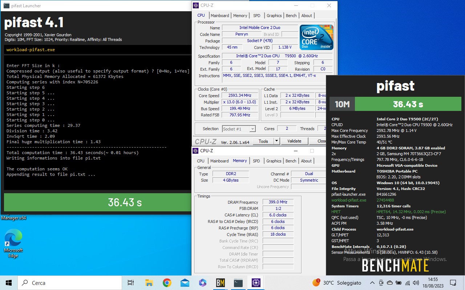Click the Validate button in CPU-Z
The width and height of the screenshot is (465, 290).
294,141
